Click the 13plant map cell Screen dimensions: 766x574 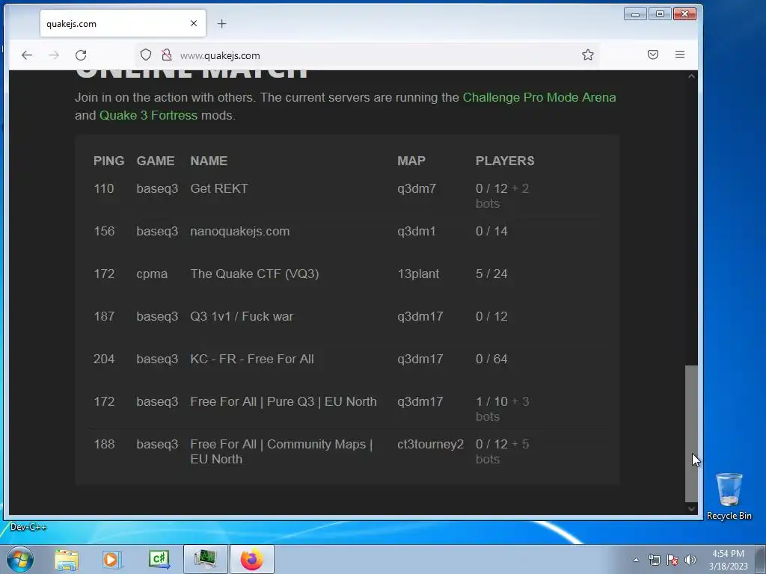(x=418, y=274)
